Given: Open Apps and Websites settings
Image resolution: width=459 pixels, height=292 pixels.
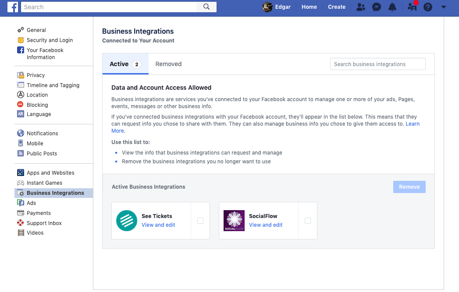Looking at the screenshot, I should coord(50,173).
